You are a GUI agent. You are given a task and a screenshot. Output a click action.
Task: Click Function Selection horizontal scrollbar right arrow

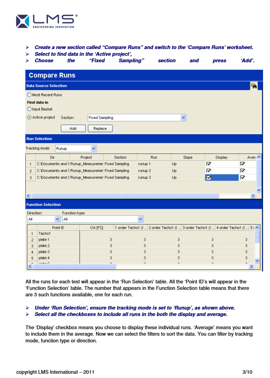(251, 267)
